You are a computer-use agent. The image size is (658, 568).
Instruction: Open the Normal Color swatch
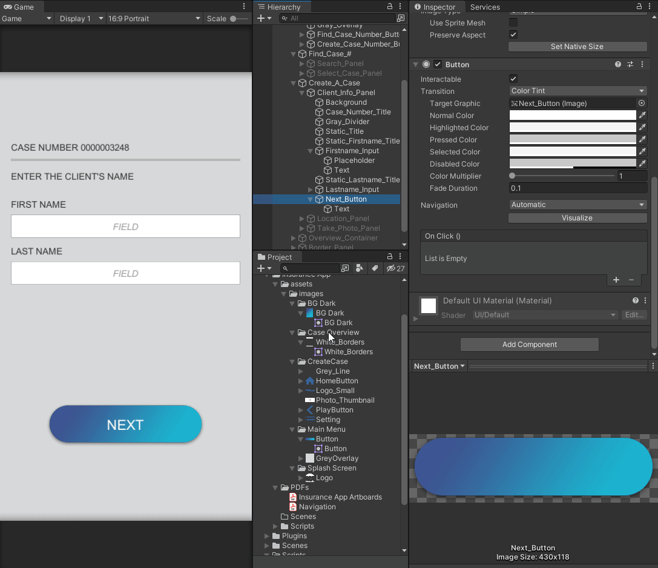point(573,115)
